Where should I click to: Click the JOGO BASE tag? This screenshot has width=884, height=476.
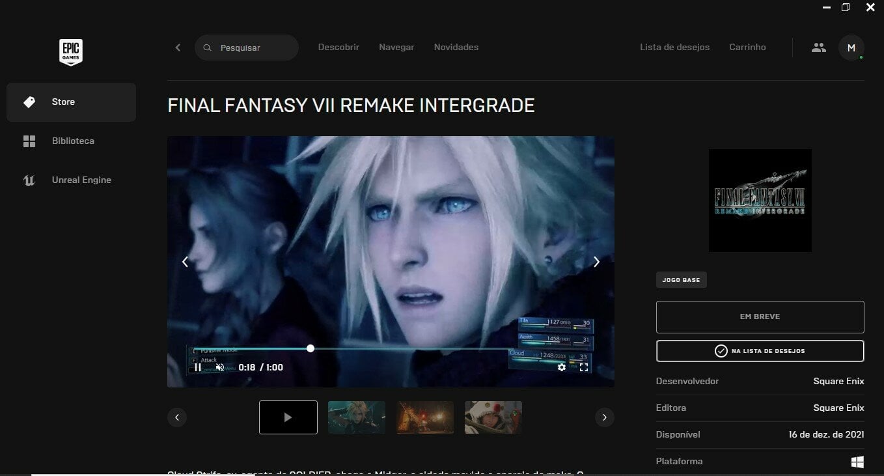(x=682, y=280)
